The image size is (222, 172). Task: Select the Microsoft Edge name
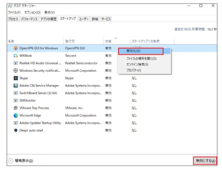[x=30, y=115]
